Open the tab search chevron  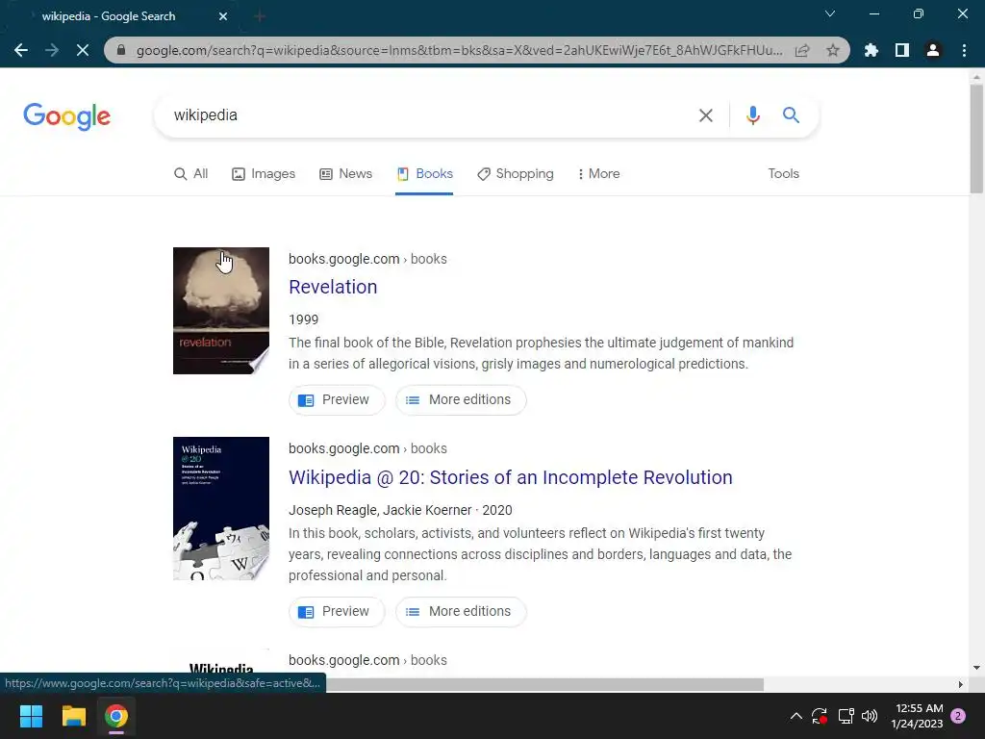point(830,13)
